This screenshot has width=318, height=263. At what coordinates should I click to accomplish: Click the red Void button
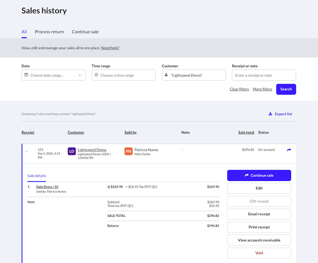click(x=259, y=253)
